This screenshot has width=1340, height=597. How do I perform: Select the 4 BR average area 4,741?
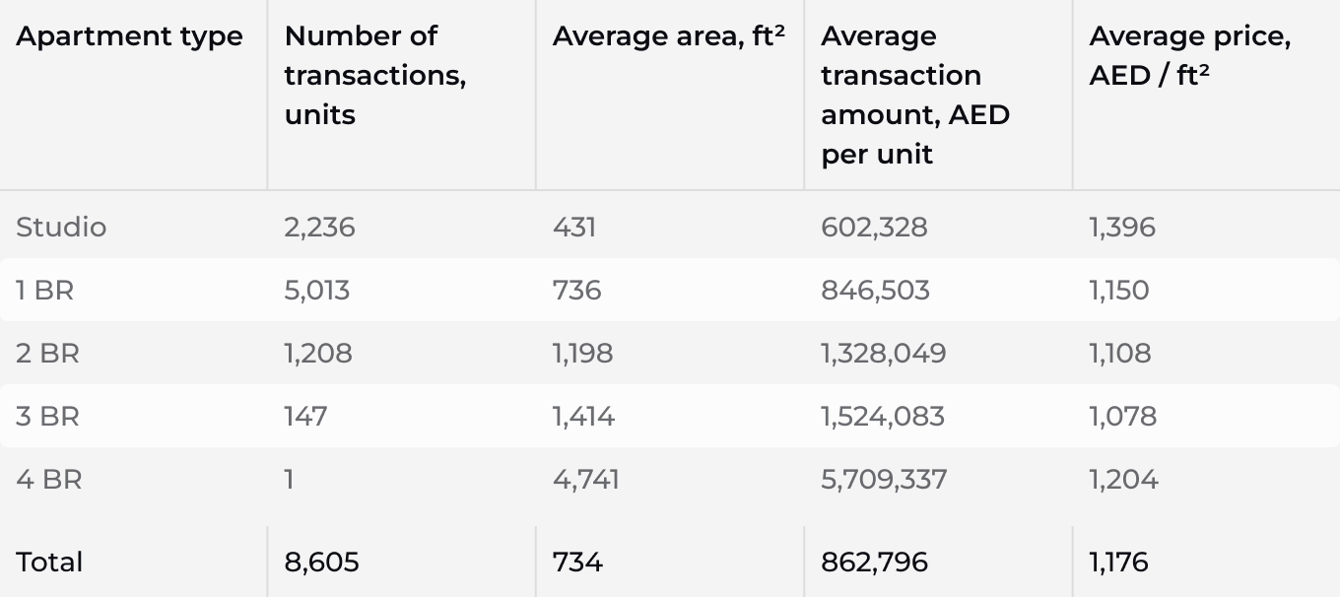(585, 480)
